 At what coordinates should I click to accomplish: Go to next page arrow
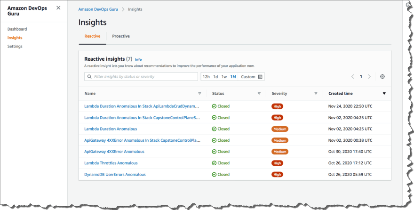click(369, 77)
